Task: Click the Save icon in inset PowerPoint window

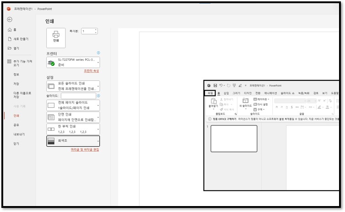Action: [215, 85]
